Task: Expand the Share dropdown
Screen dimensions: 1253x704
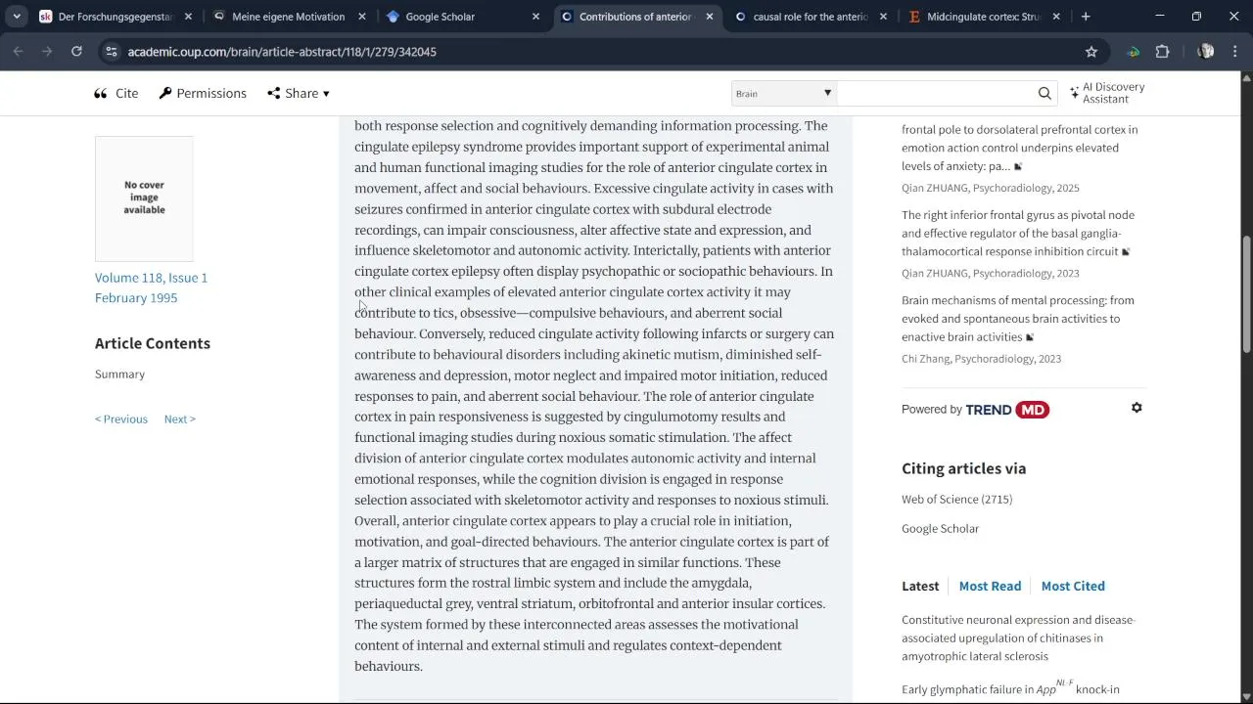Action: (x=299, y=93)
